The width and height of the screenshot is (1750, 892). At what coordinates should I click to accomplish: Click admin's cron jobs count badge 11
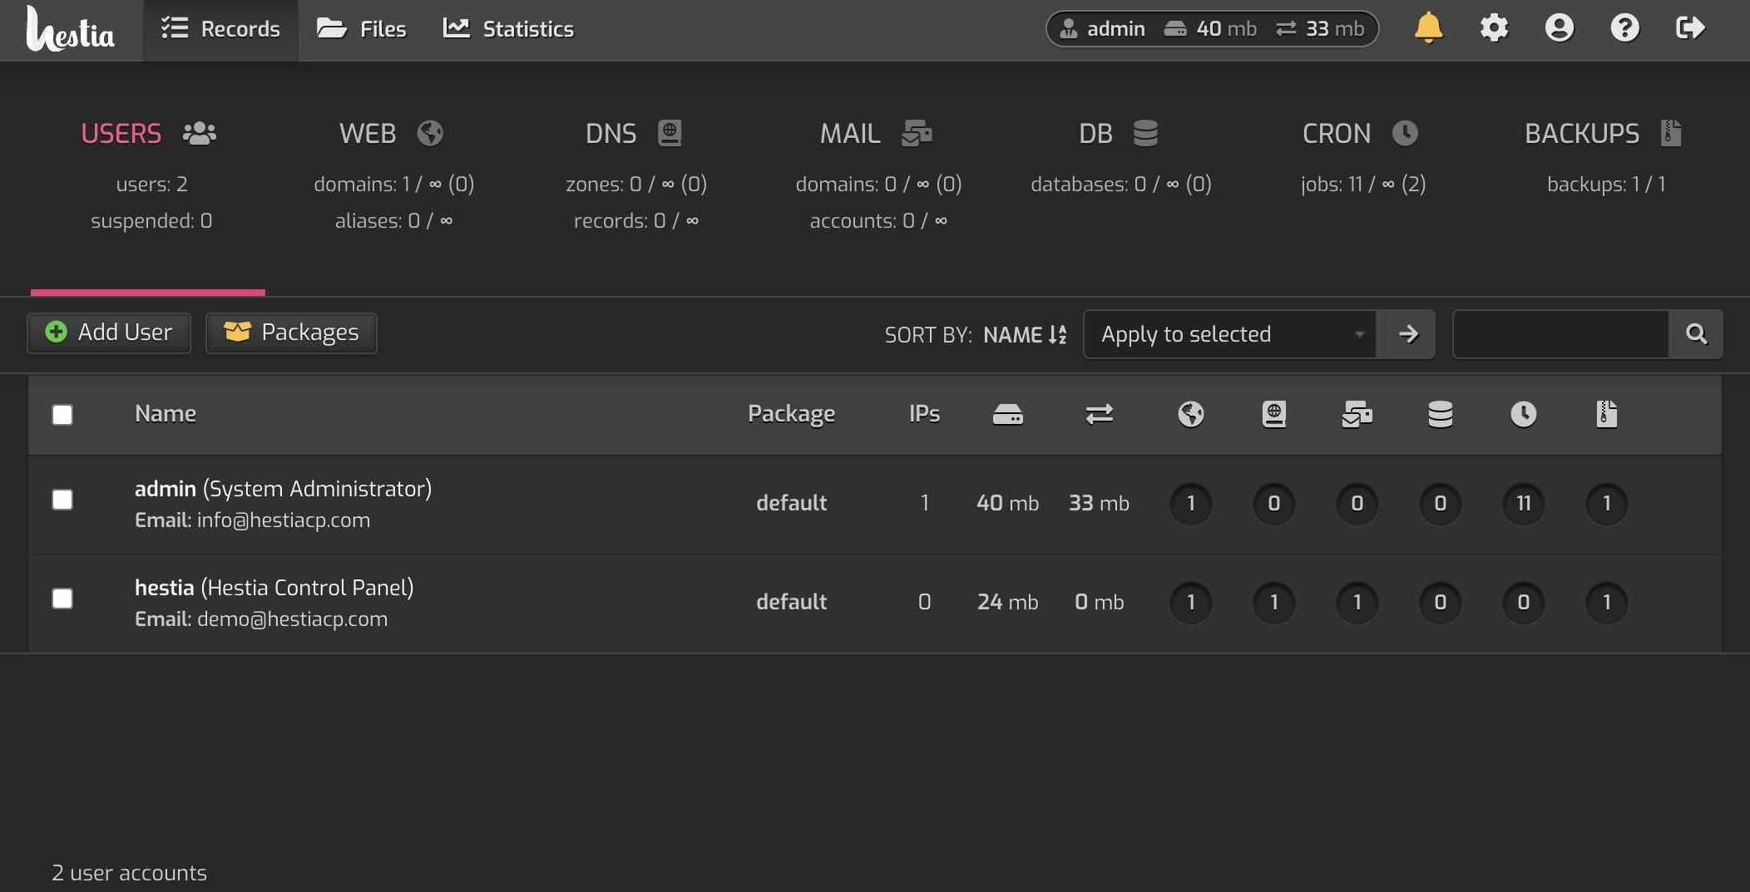pyautogui.click(x=1523, y=503)
